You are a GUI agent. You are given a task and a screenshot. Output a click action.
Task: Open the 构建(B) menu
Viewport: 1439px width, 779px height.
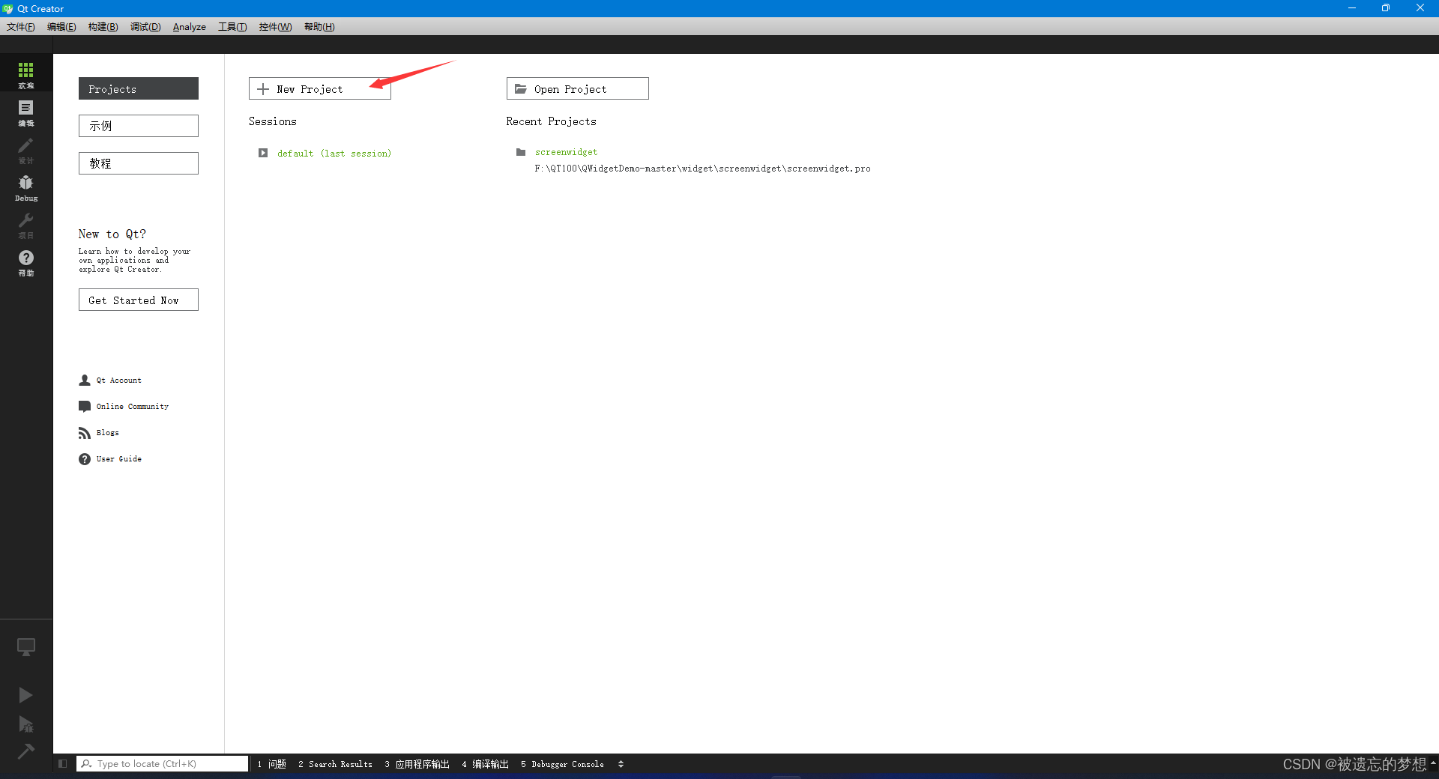pos(103,27)
